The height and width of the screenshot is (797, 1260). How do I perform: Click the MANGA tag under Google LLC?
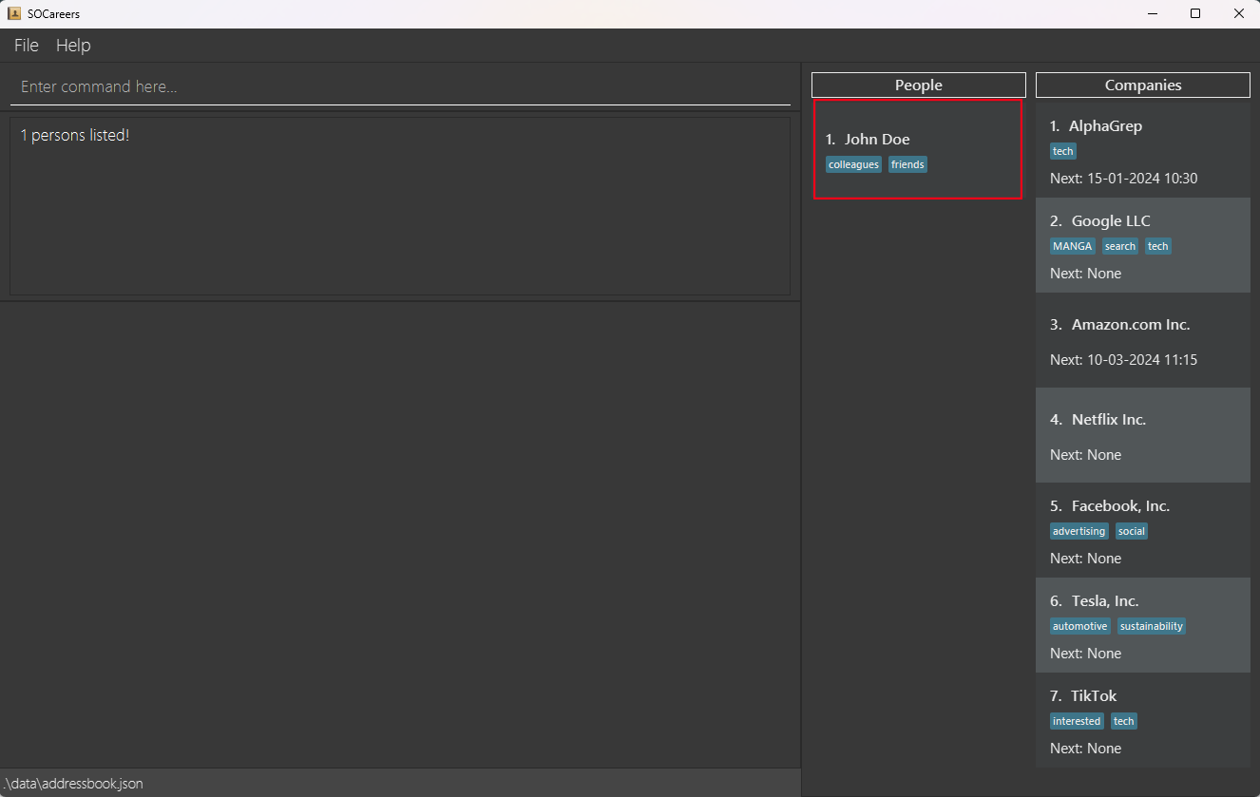pos(1072,246)
